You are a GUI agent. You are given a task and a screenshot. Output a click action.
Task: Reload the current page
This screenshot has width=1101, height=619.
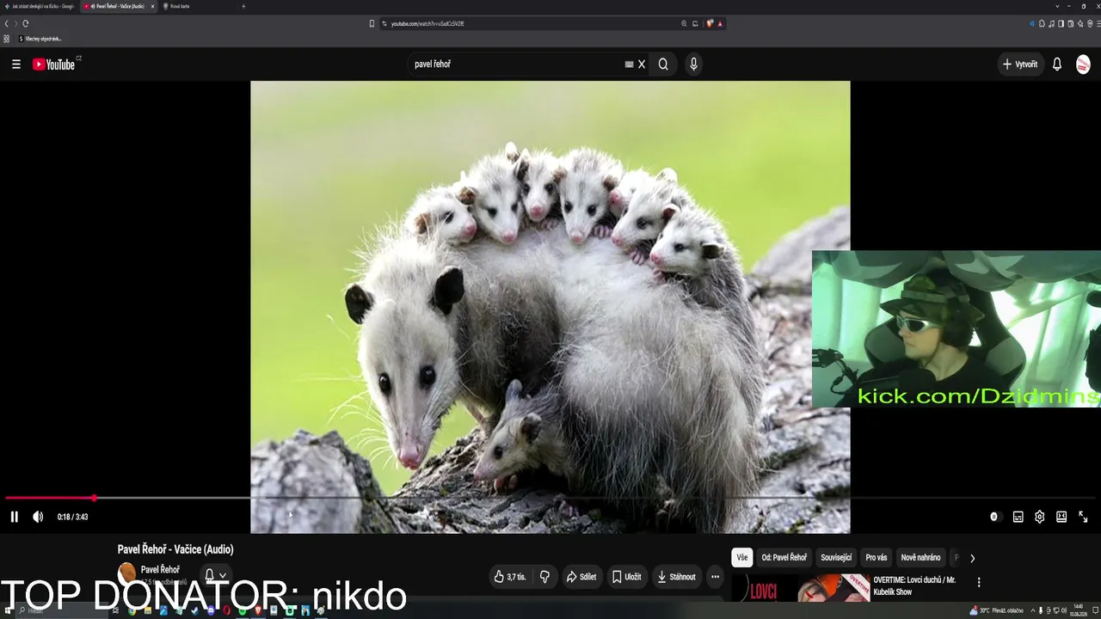[x=26, y=23]
